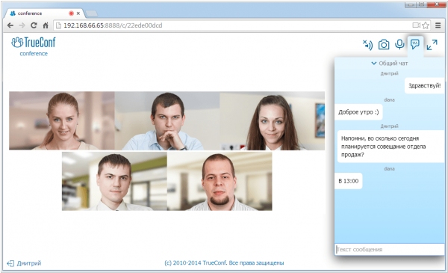Close the chat panel using the chat icon
The height and width of the screenshot is (273, 448).
pyautogui.click(x=415, y=44)
